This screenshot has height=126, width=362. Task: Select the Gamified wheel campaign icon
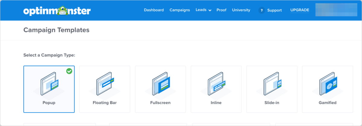[327, 84]
